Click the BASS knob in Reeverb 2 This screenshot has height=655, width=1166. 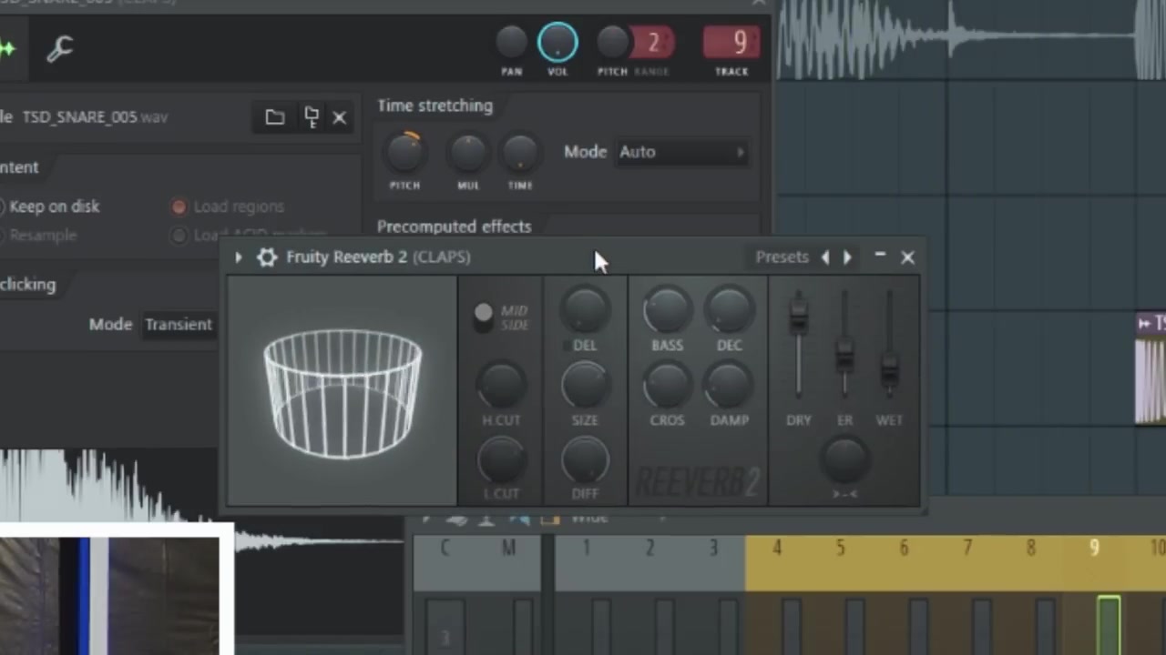(667, 310)
